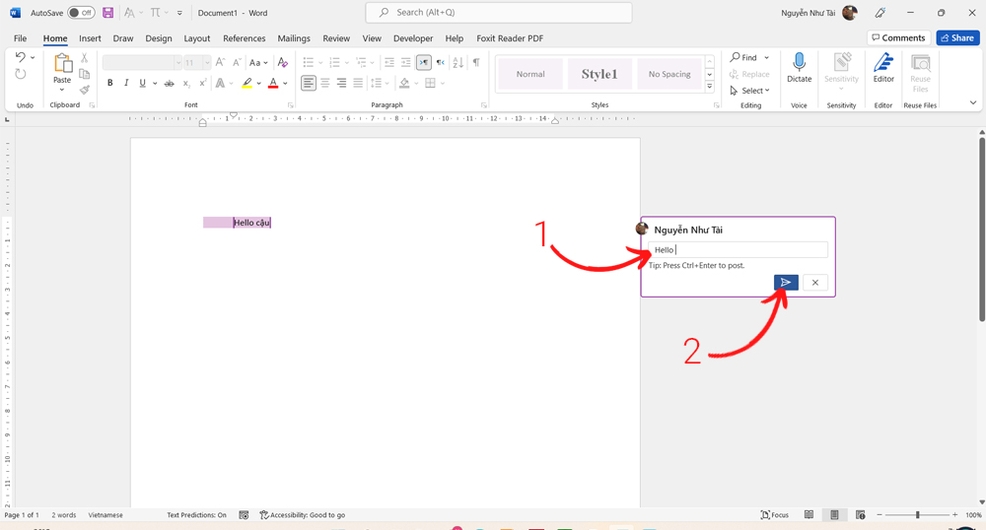Image resolution: width=986 pixels, height=530 pixels.
Task: Click the Share button
Action: pyautogui.click(x=957, y=37)
